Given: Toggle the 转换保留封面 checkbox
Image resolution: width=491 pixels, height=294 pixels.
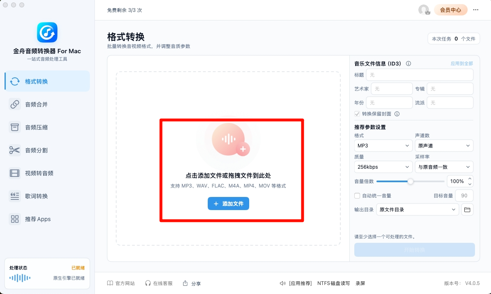Looking at the screenshot, I should pyautogui.click(x=357, y=114).
